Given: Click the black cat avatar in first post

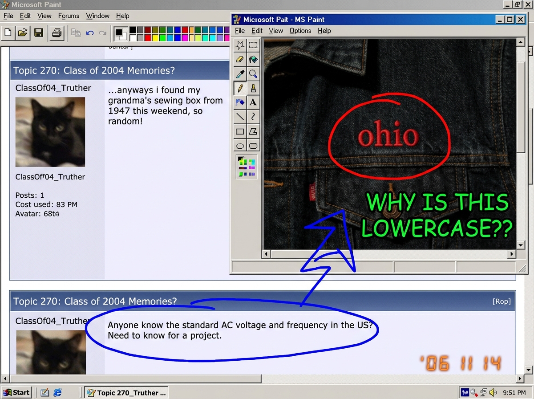Looking at the screenshot, I should [x=50, y=132].
